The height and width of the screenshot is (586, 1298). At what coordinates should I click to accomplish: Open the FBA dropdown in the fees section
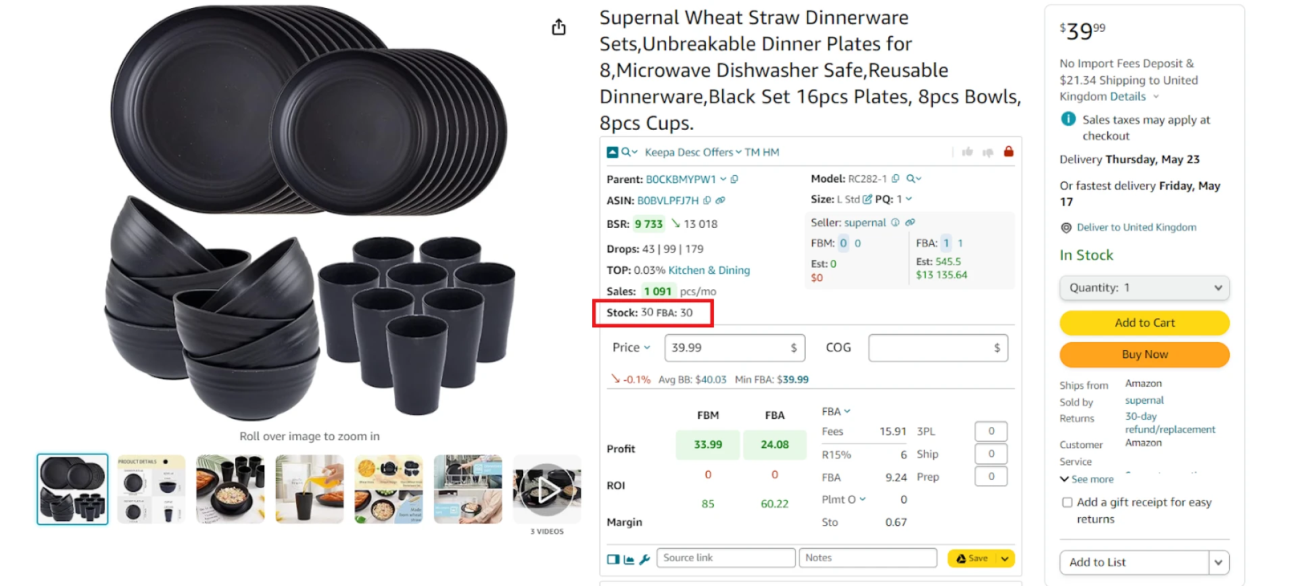coord(836,411)
